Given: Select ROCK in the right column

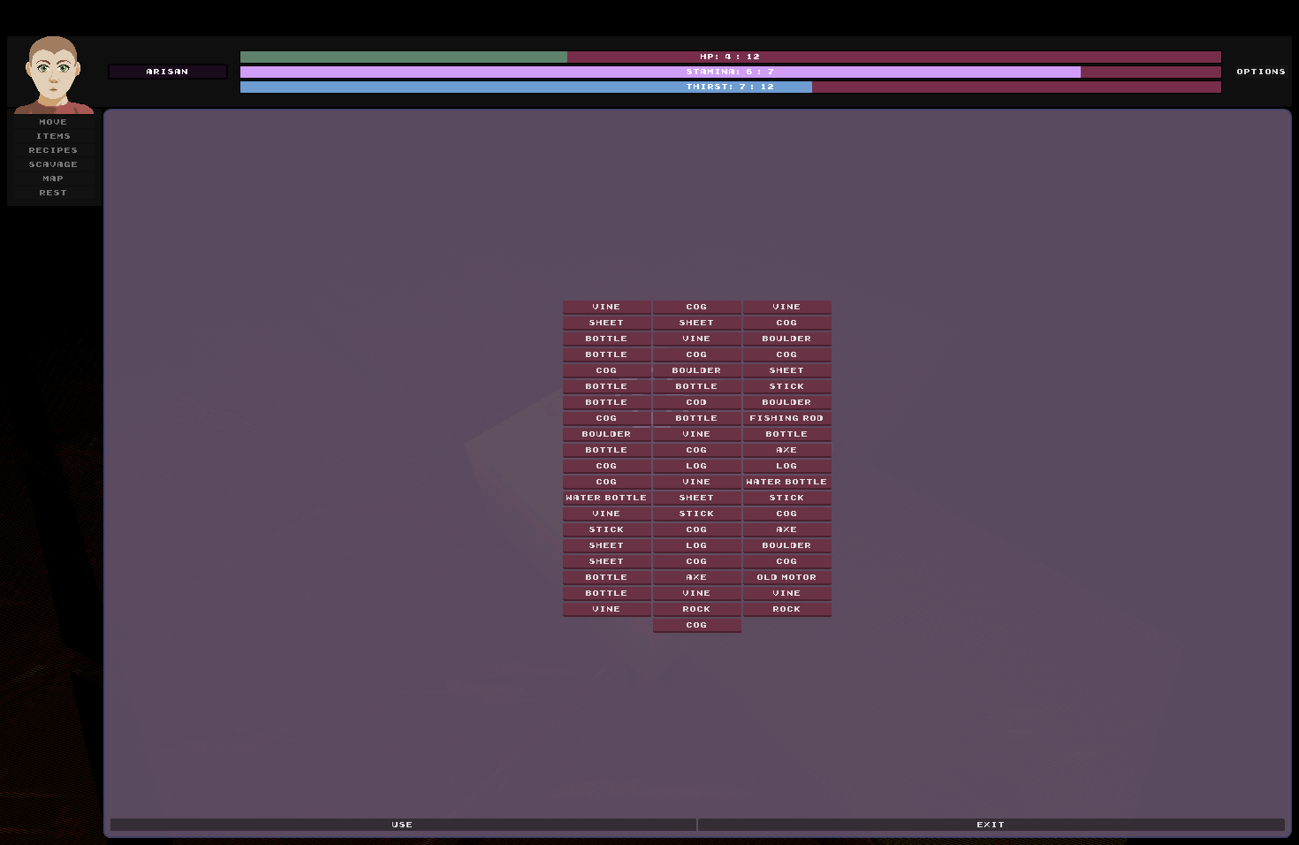Looking at the screenshot, I should click(786, 609).
